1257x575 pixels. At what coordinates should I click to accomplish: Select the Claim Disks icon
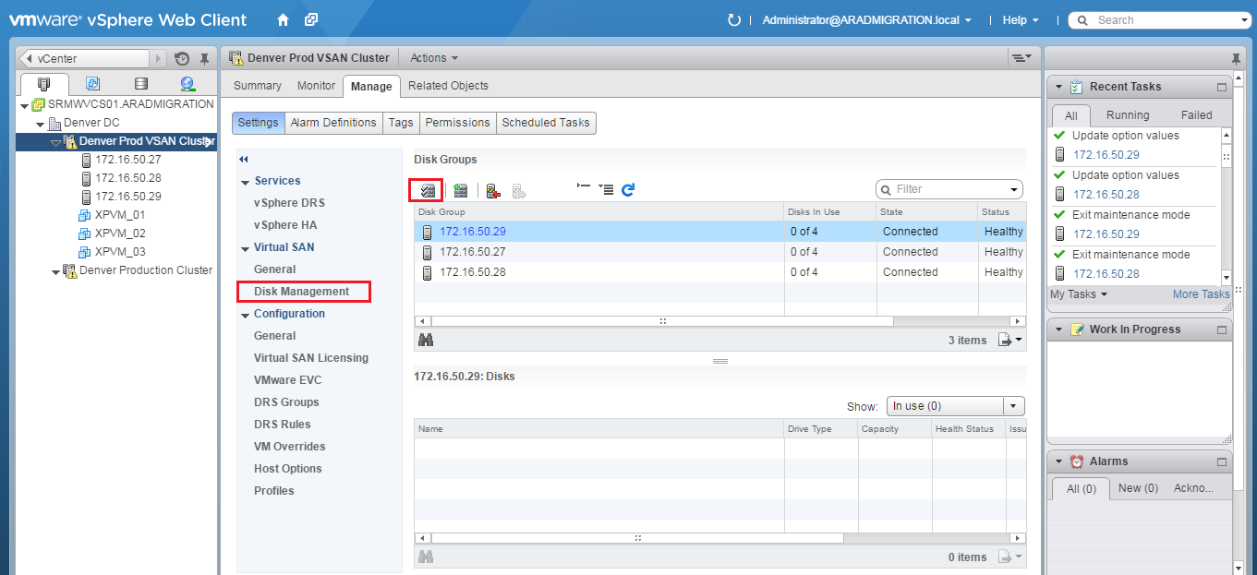coord(426,189)
